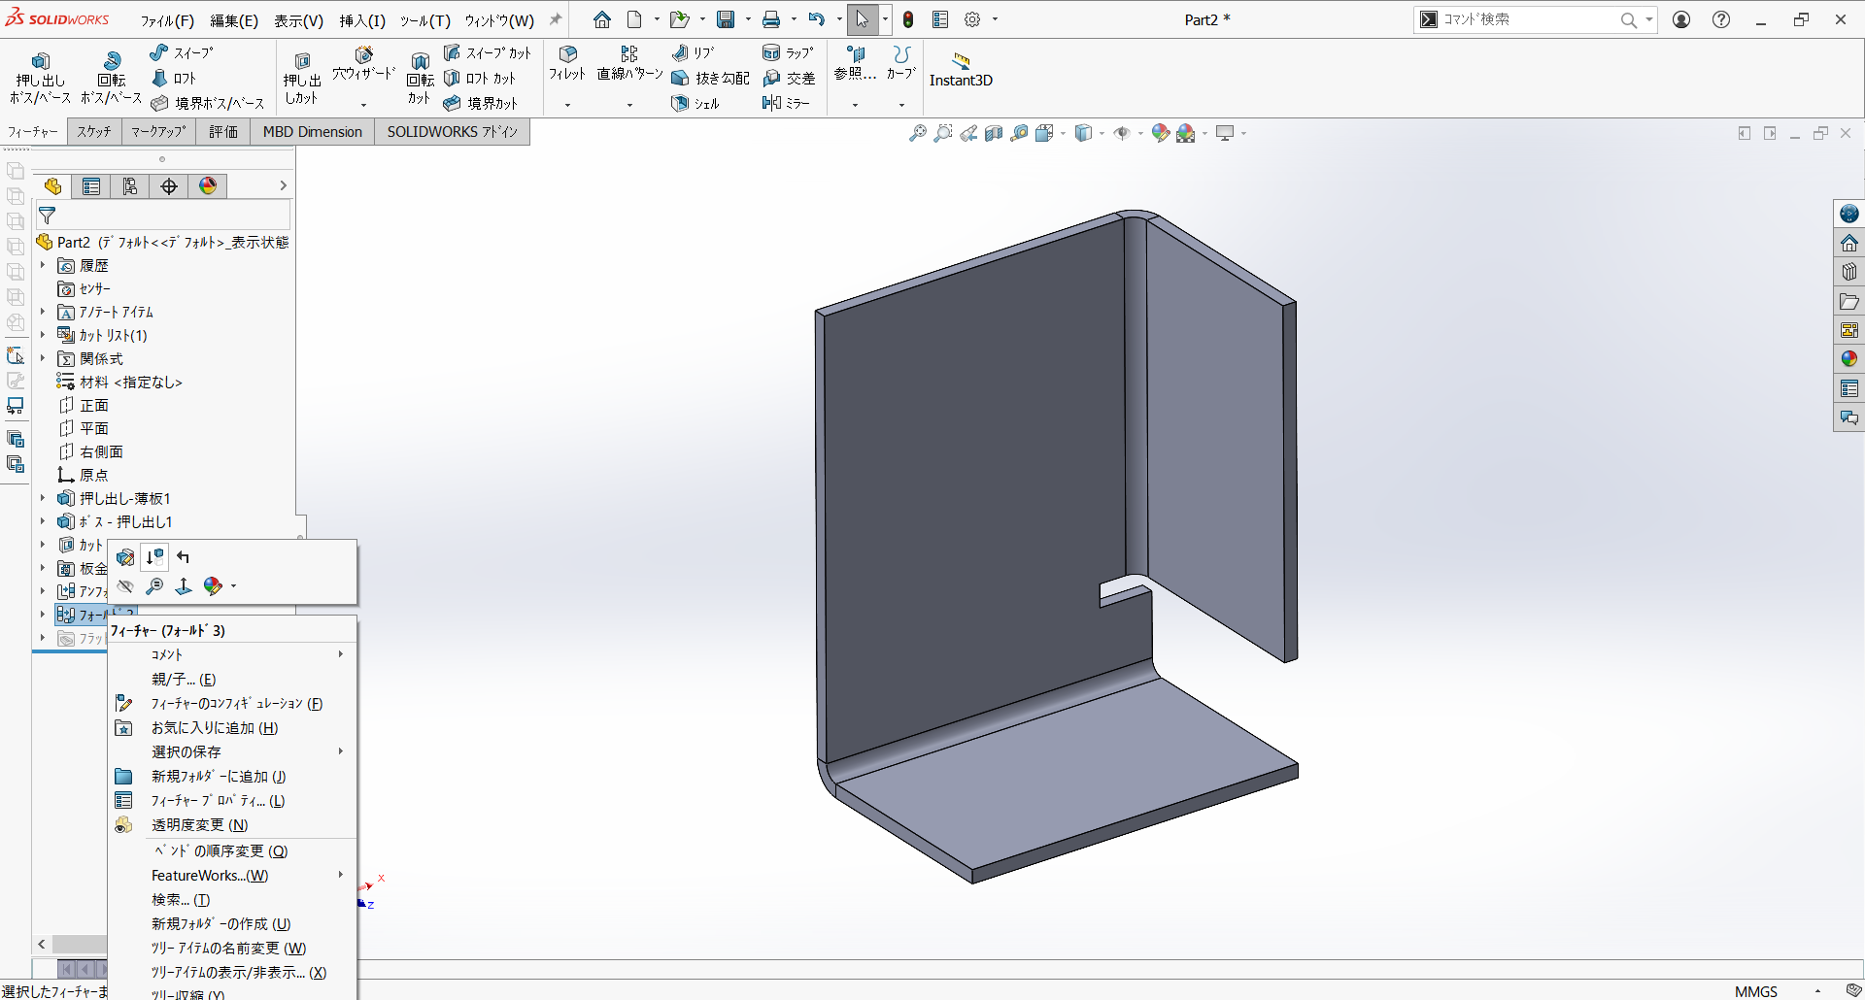Viewport: 1865px width, 1000px height.
Task: Click the appearance color ball in context toolbar
Action: [x=213, y=586]
